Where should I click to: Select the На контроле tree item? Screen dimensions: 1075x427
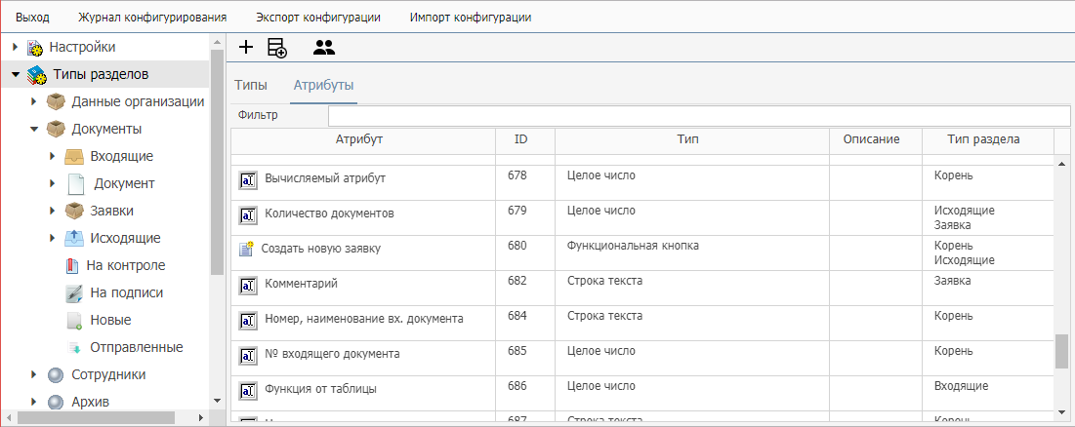click(x=126, y=265)
